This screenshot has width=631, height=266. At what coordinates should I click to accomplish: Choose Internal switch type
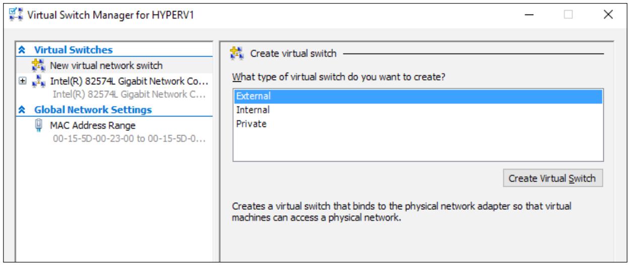pyautogui.click(x=417, y=110)
